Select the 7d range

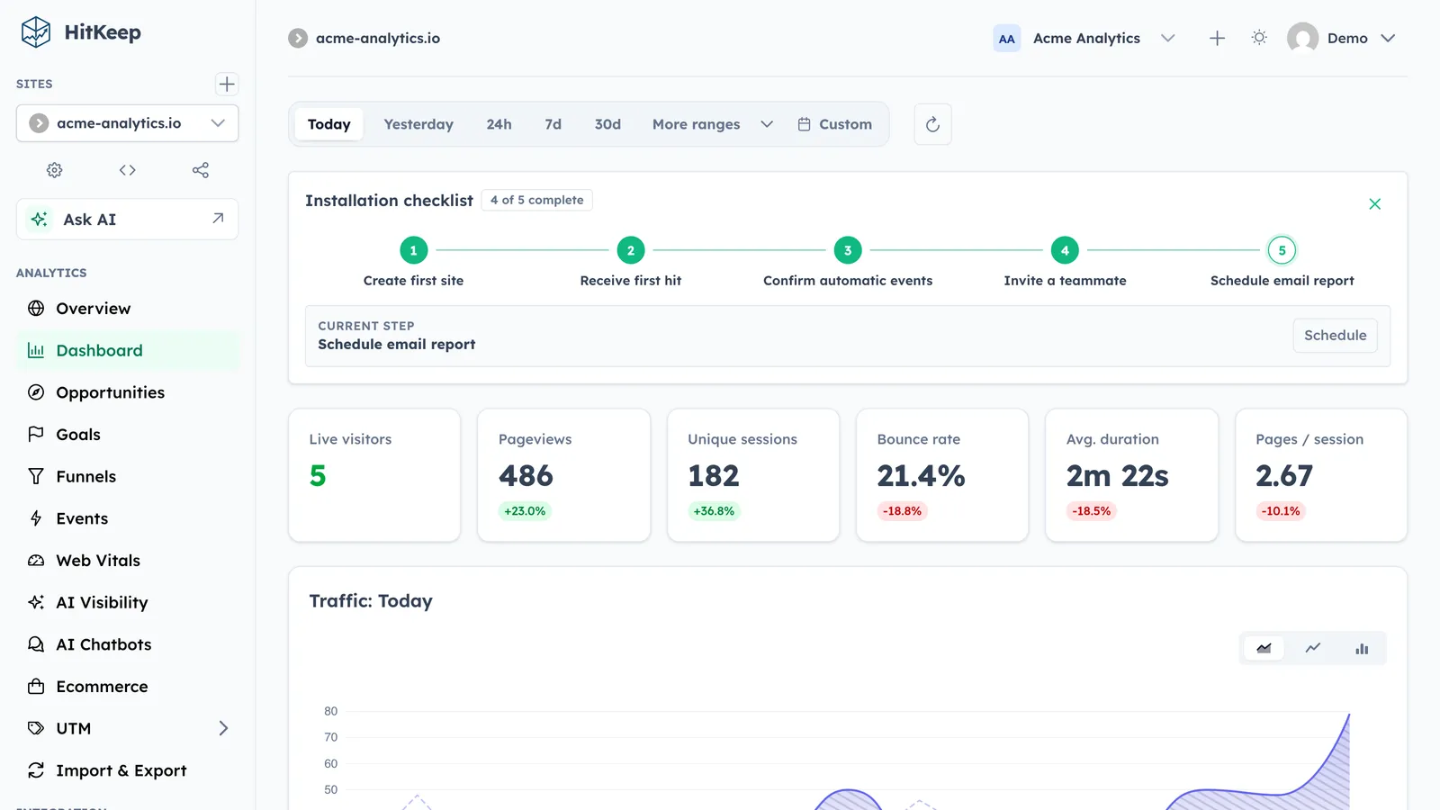(x=553, y=124)
